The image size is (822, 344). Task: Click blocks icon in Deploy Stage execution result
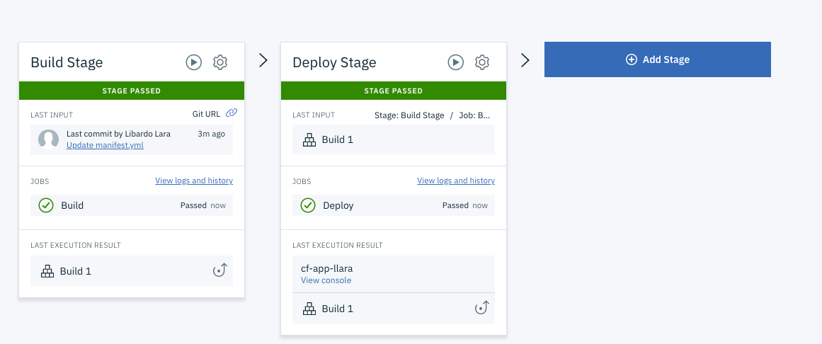pyautogui.click(x=309, y=309)
